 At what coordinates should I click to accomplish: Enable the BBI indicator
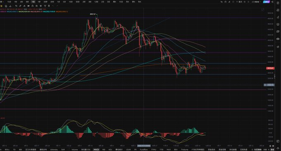tap(20, 150)
